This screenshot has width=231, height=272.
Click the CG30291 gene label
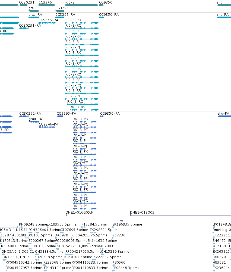[x=27, y=2]
